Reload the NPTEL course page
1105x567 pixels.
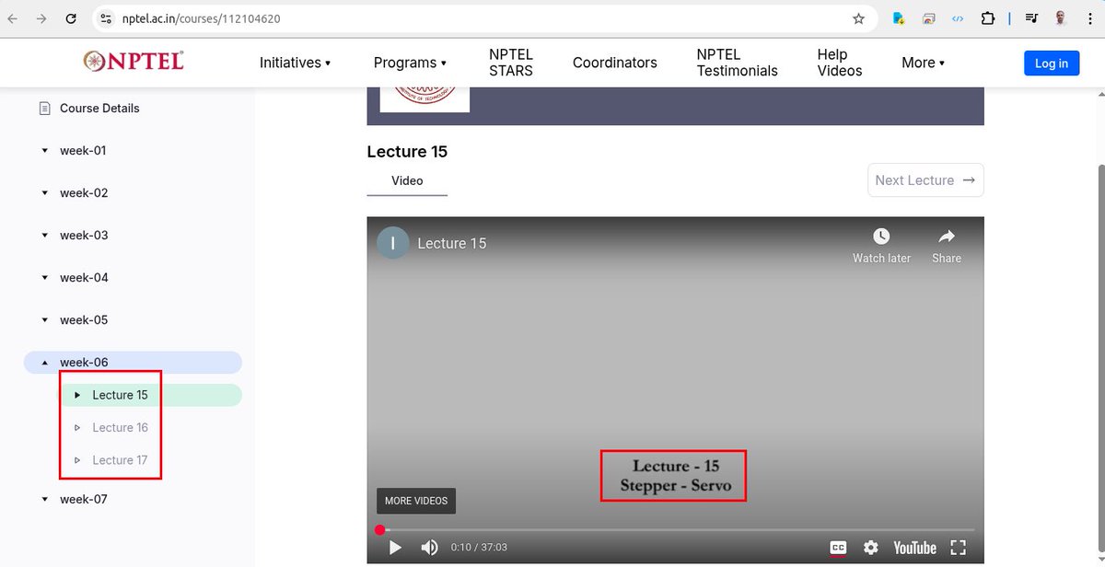point(71,18)
